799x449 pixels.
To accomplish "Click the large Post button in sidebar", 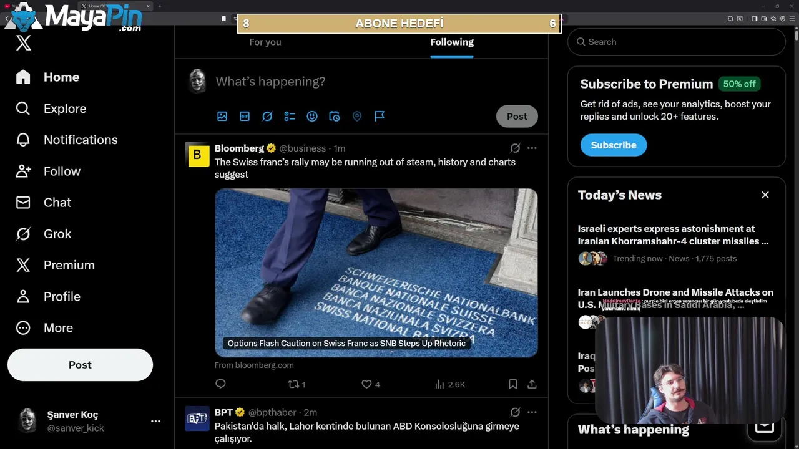I will [x=80, y=365].
